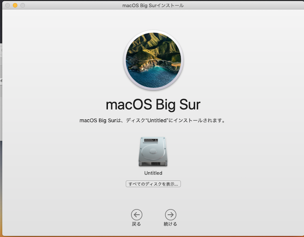Close the macOS Big Sur installer window
Screen dimensions: 304x237
pyautogui.click(x=7, y=5)
